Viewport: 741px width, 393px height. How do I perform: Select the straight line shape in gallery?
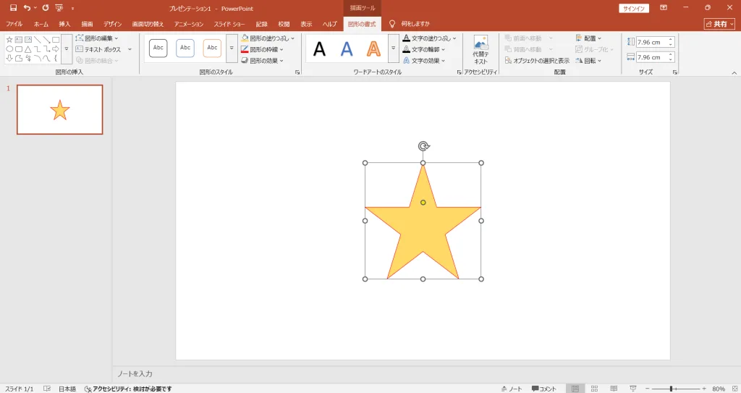coord(38,40)
